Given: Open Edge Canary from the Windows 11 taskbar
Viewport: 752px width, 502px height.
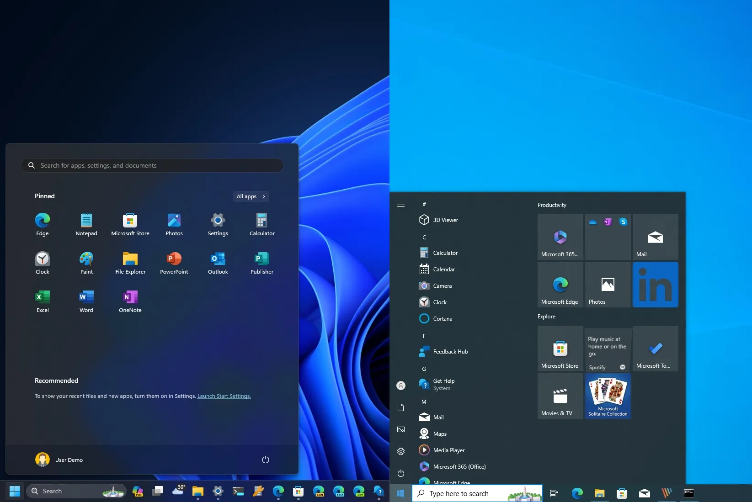Looking at the screenshot, I should [x=319, y=491].
